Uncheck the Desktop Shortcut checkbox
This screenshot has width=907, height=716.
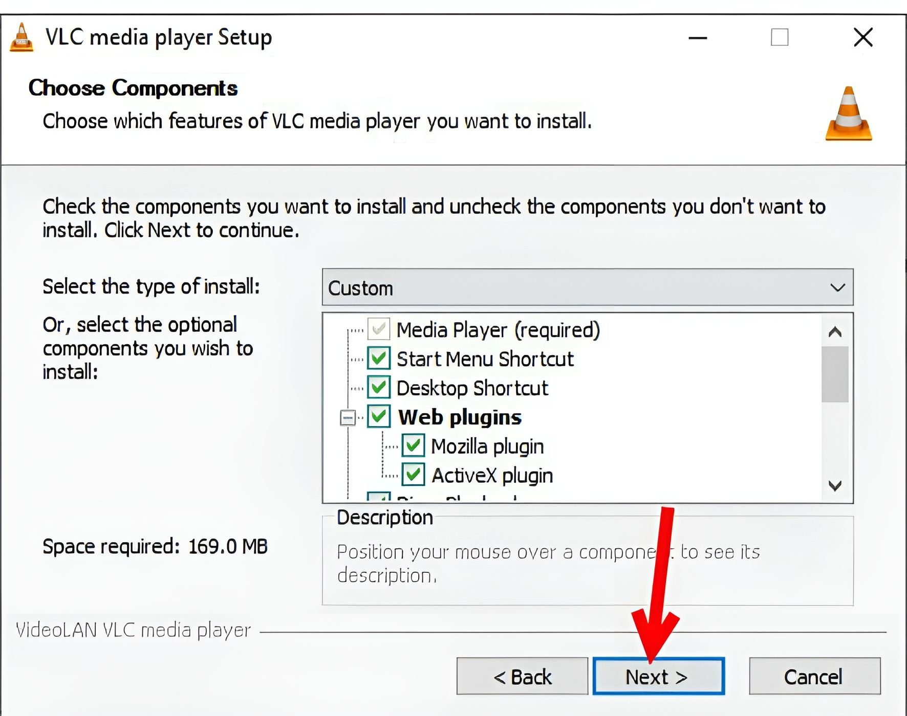click(379, 388)
